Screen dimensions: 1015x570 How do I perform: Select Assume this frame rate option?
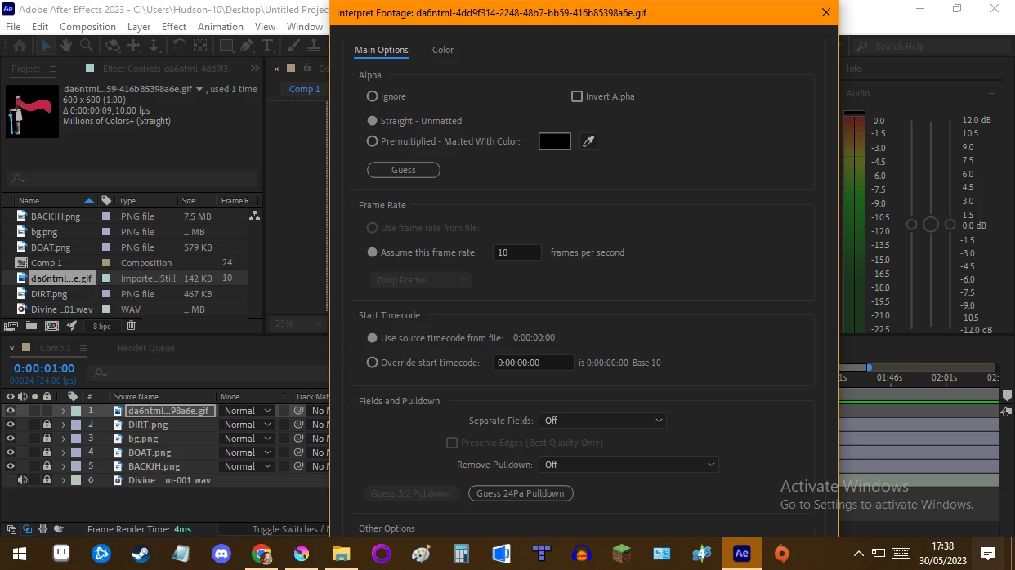(x=373, y=252)
